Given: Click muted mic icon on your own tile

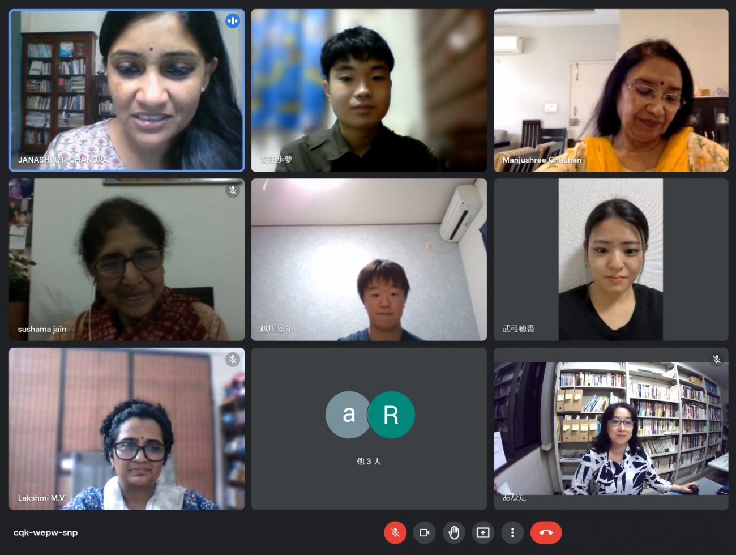Looking at the screenshot, I should pos(717,360).
